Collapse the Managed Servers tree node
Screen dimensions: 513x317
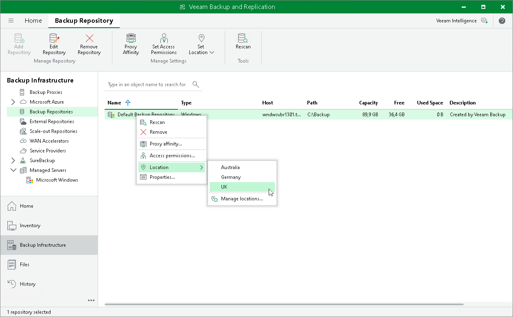pos(13,170)
